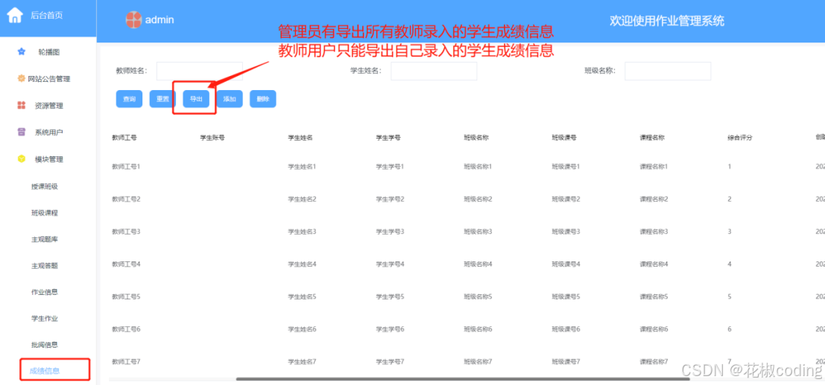Screen dimensions: 825x385
Task: Click the 课程名称2 cell
Action: click(x=654, y=199)
